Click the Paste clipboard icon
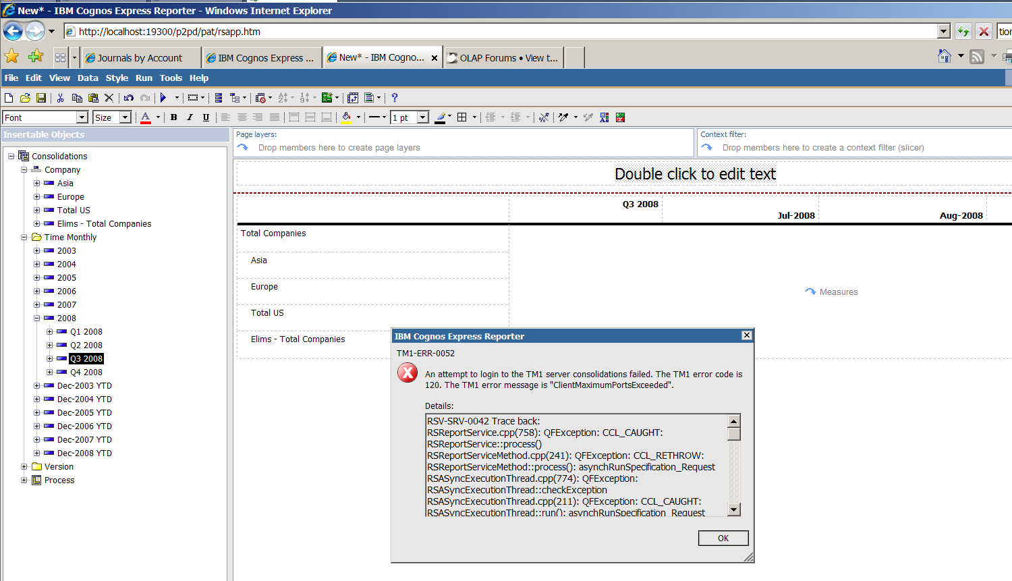Image resolution: width=1012 pixels, height=581 pixels. [x=93, y=98]
